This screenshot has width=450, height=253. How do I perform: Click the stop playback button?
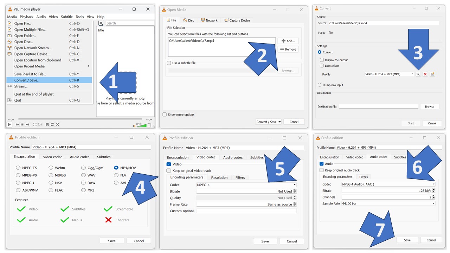point(22,125)
